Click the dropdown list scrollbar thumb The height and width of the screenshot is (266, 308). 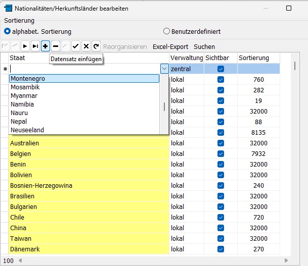pyautogui.click(x=164, y=107)
